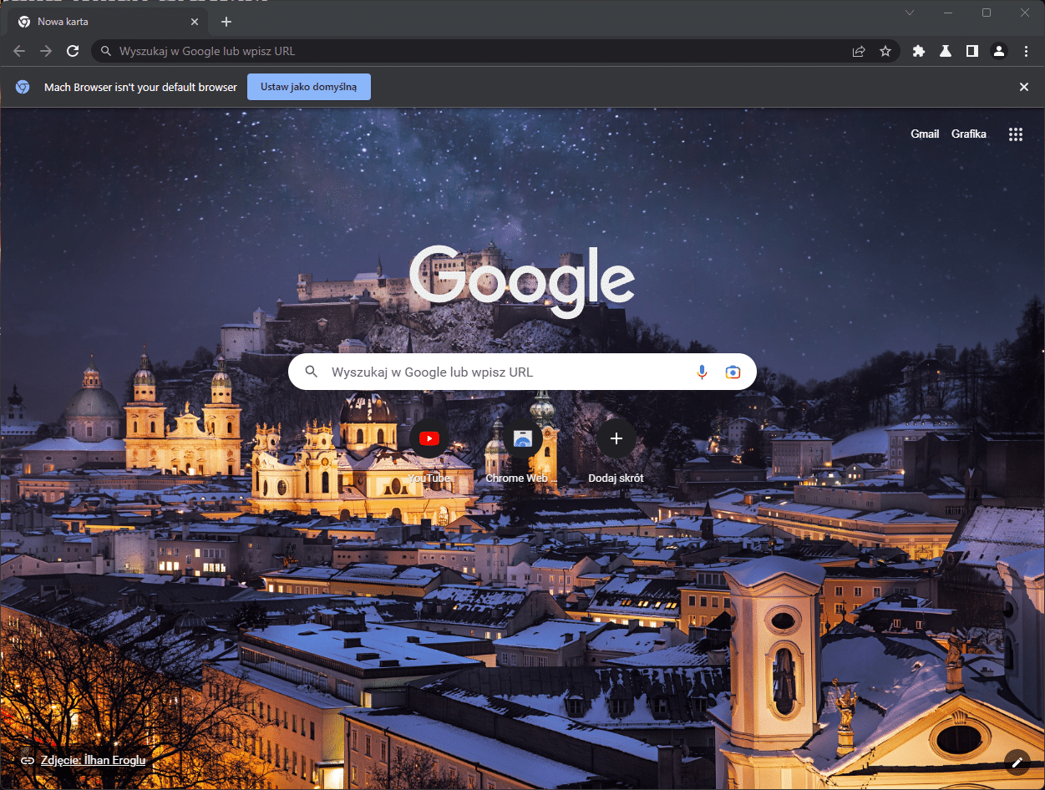Click the search input field
1045x790 pixels.
501,372
